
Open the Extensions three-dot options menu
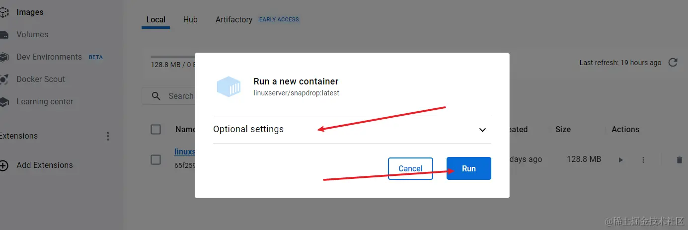[x=108, y=136]
